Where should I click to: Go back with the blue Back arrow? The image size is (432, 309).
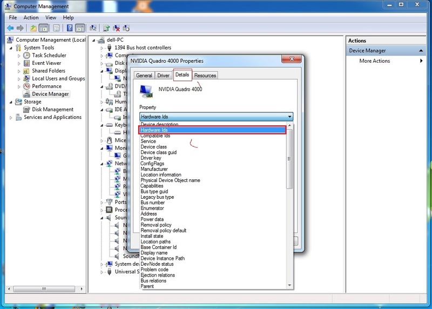[10, 28]
